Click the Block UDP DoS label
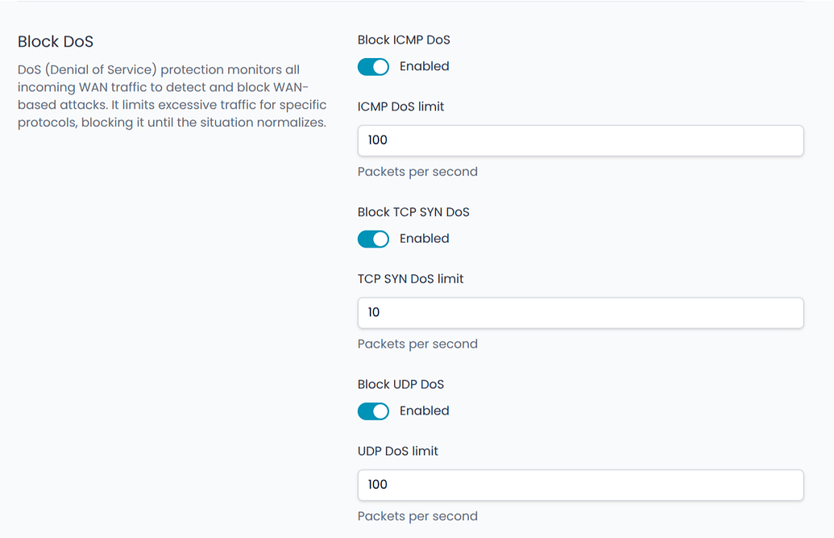Screen dimensions: 834x538 (x=400, y=385)
